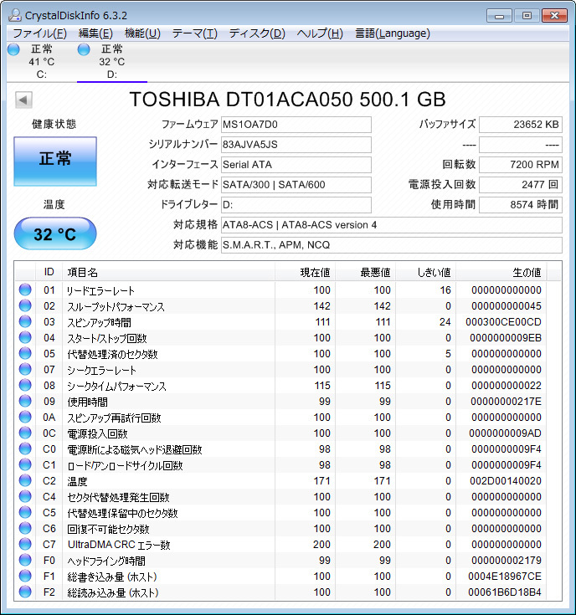Click the しきい値 column header
This screenshot has height=615, width=576.
[x=426, y=272]
